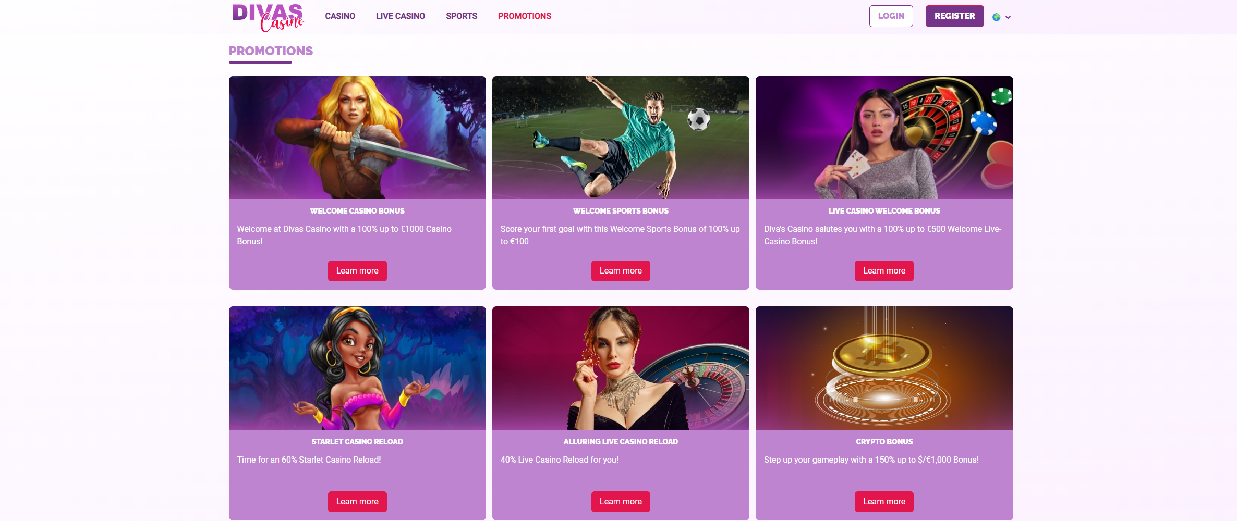
Task: Learn more about Welcome Sports Bonus
Action: [x=621, y=271]
